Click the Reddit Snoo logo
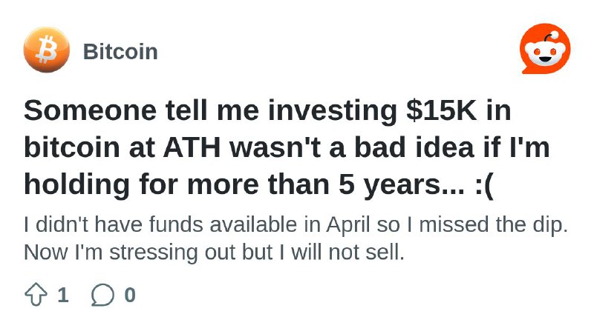This screenshot has width=594, height=334. [x=545, y=49]
